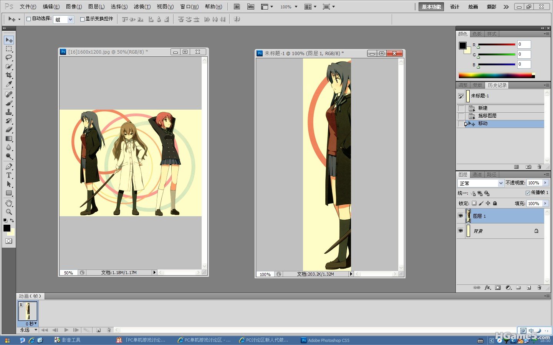553x345 pixels.
Task: Open frame delay 0 秒 dropdown
Action: (x=31, y=324)
